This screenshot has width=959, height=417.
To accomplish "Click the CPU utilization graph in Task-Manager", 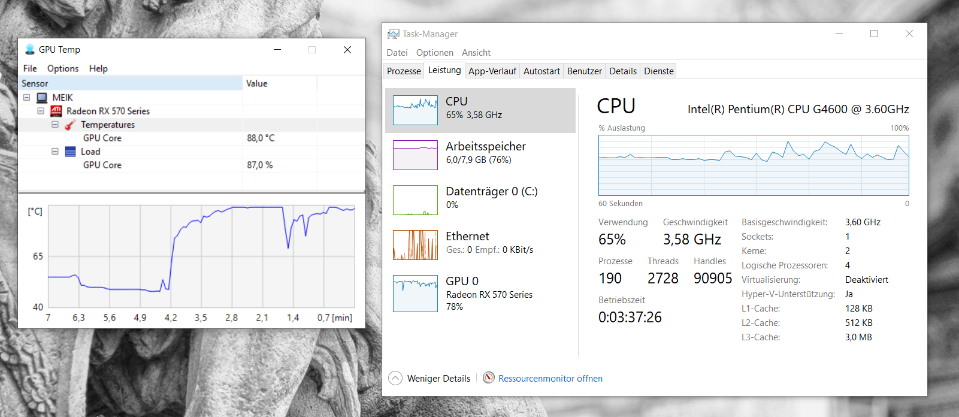I will coord(754,165).
